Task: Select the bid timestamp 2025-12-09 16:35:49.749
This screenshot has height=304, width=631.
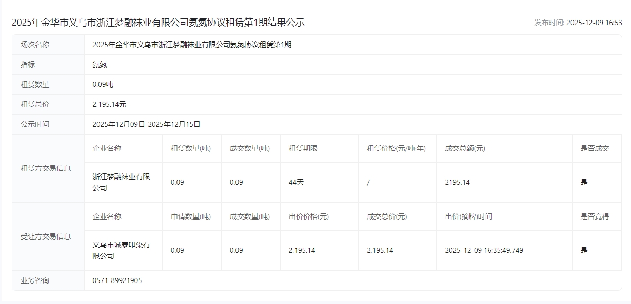Action: click(484, 250)
